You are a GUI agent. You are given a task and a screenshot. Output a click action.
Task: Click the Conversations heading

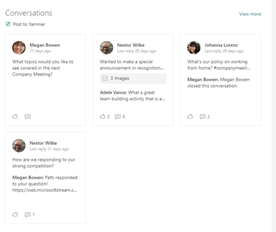tap(28, 13)
